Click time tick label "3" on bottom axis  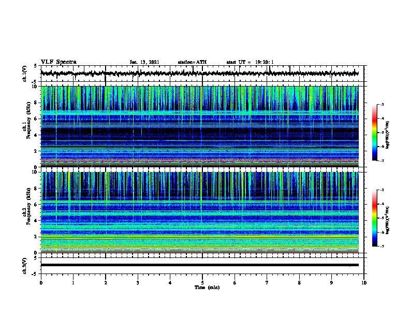click(x=138, y=283)
